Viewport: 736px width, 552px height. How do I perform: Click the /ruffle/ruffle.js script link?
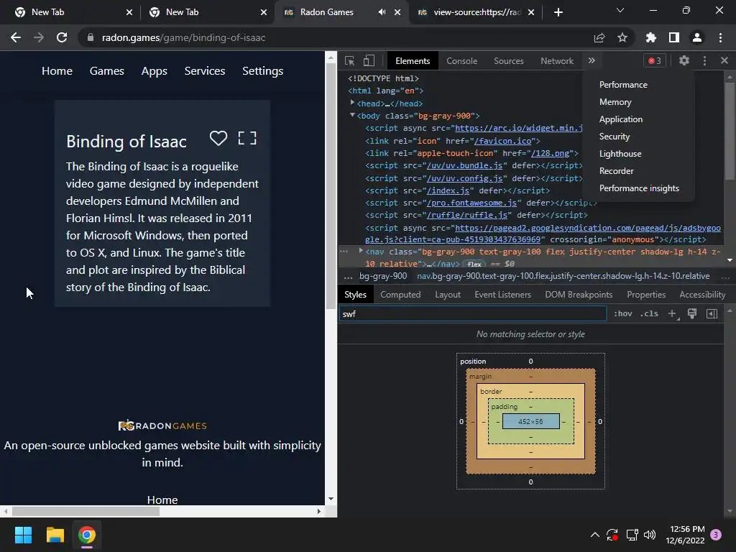(x=466, y=215)
